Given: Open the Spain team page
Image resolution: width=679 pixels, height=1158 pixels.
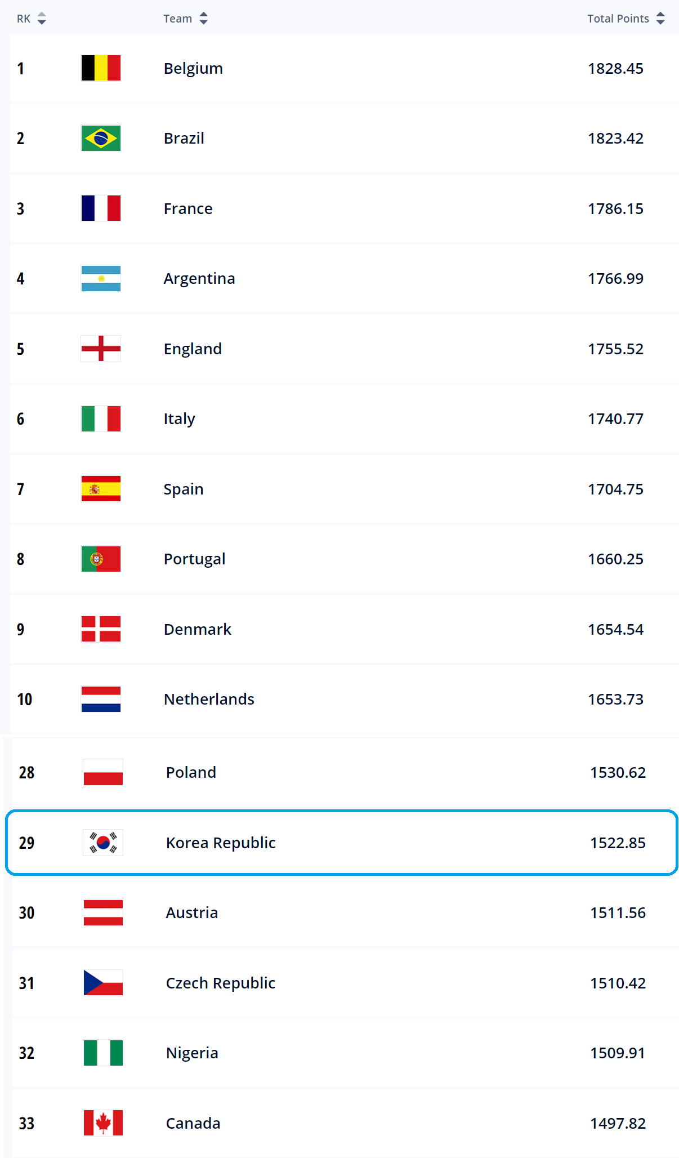Looking at the screenshot, I should pyautogui.click(x=184, y=489).
